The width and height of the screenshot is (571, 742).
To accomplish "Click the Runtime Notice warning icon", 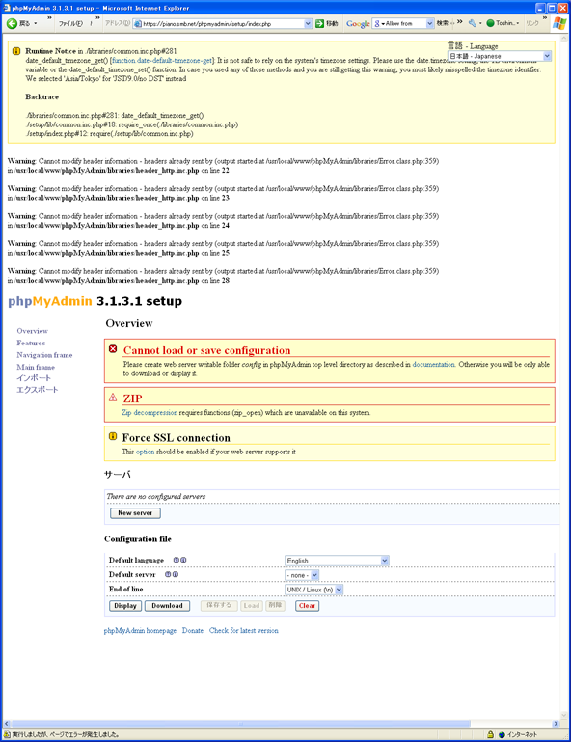I will (x=16, y=51).
